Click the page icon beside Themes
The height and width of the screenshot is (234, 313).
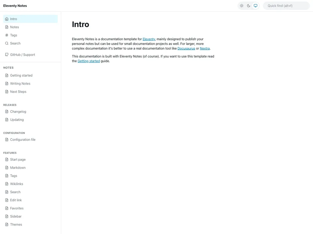click(x=7, y=225)
